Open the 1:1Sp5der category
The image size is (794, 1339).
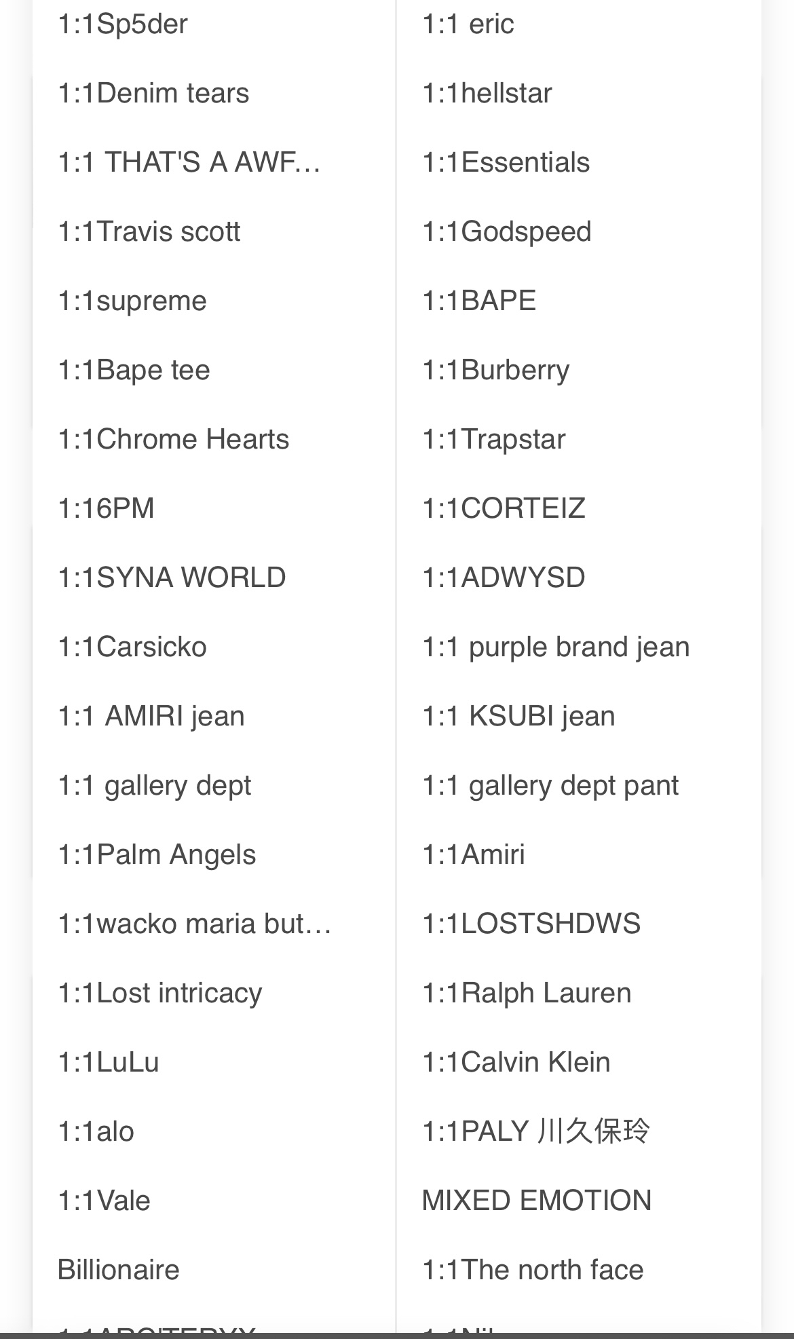[x=123, y=24]
